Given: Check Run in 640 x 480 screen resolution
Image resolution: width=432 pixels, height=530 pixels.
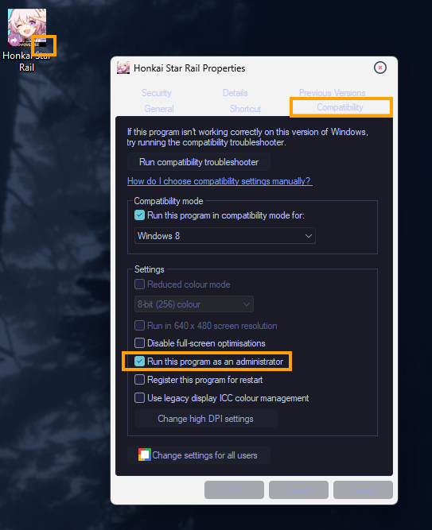Looking at the screenshot, I should pyautogui.click(x=139, y=326).
